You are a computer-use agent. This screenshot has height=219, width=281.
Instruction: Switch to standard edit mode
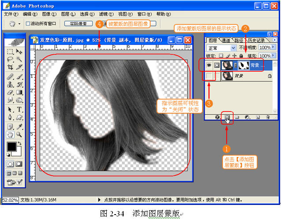10,164
